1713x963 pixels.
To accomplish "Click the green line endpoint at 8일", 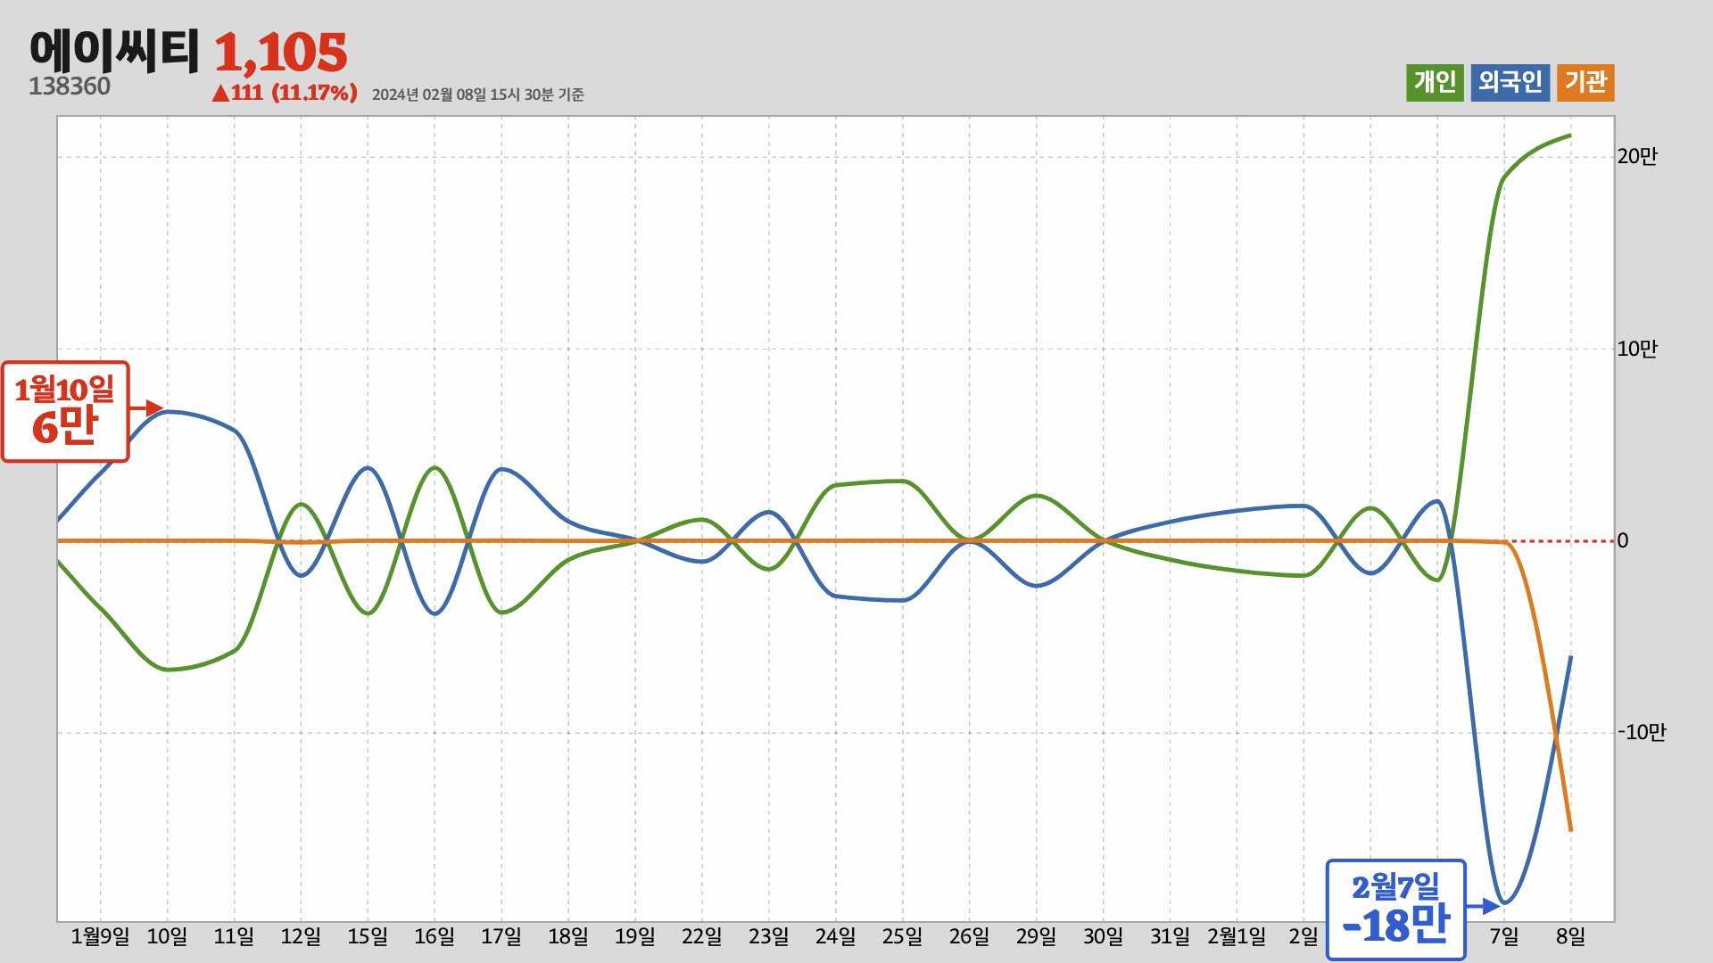I will click(1570, 136).
